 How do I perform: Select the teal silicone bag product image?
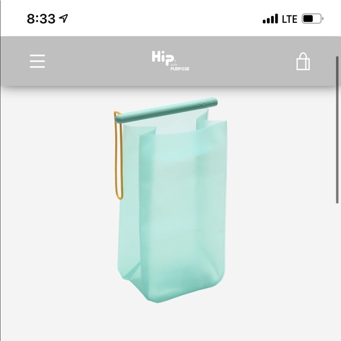[x=170, y=200]
